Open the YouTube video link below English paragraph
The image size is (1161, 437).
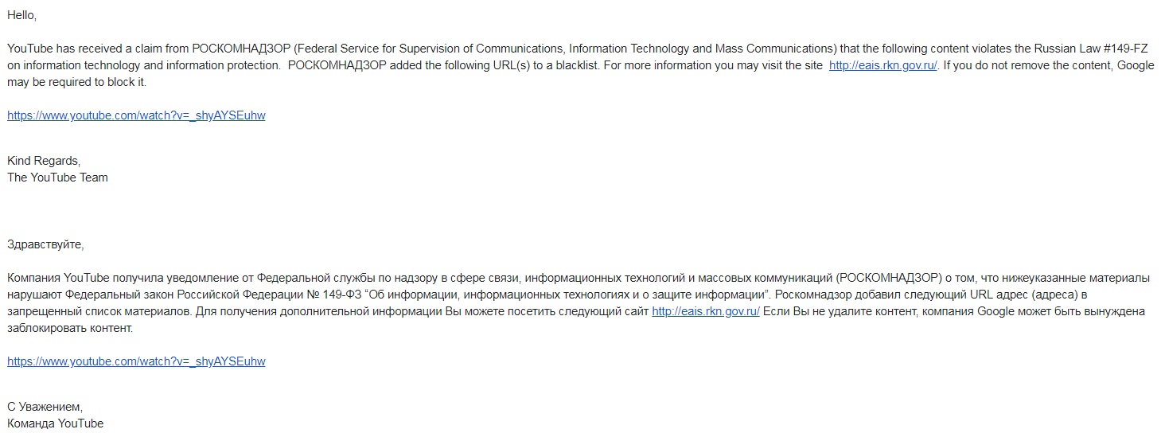[136, 115]
